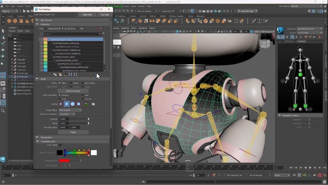Create a polygon cone from the shelf

27,21
